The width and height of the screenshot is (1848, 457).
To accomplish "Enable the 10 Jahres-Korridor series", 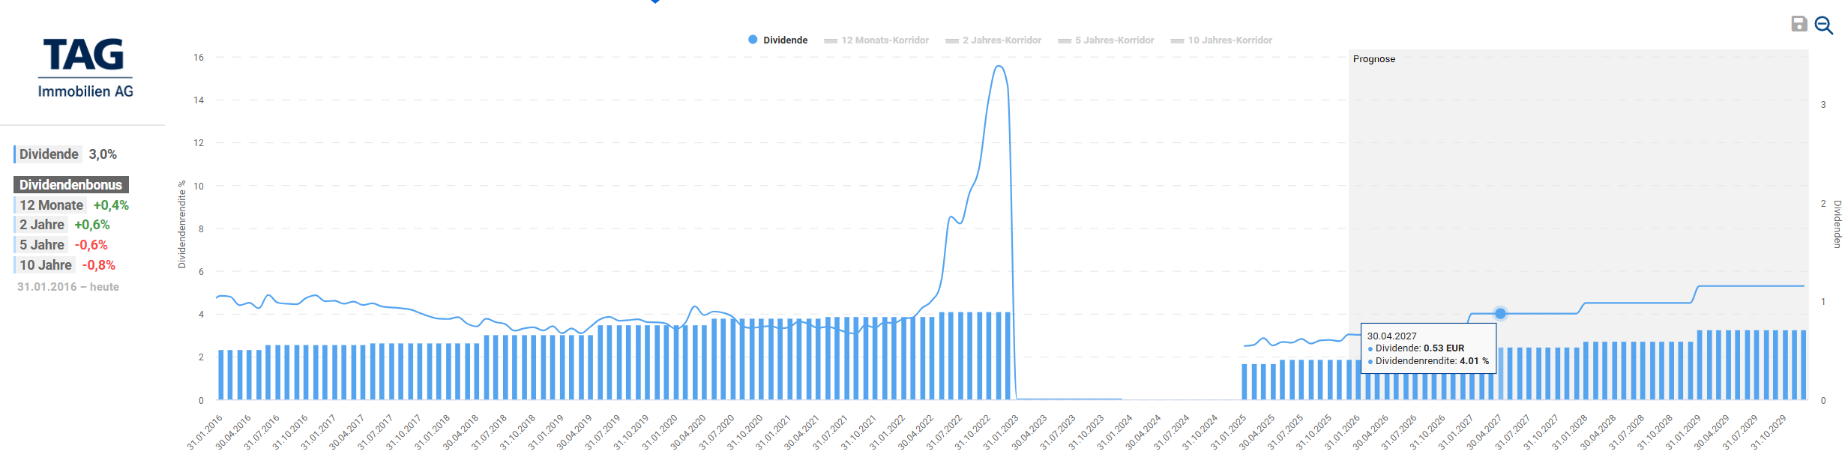I will 1230,40.
